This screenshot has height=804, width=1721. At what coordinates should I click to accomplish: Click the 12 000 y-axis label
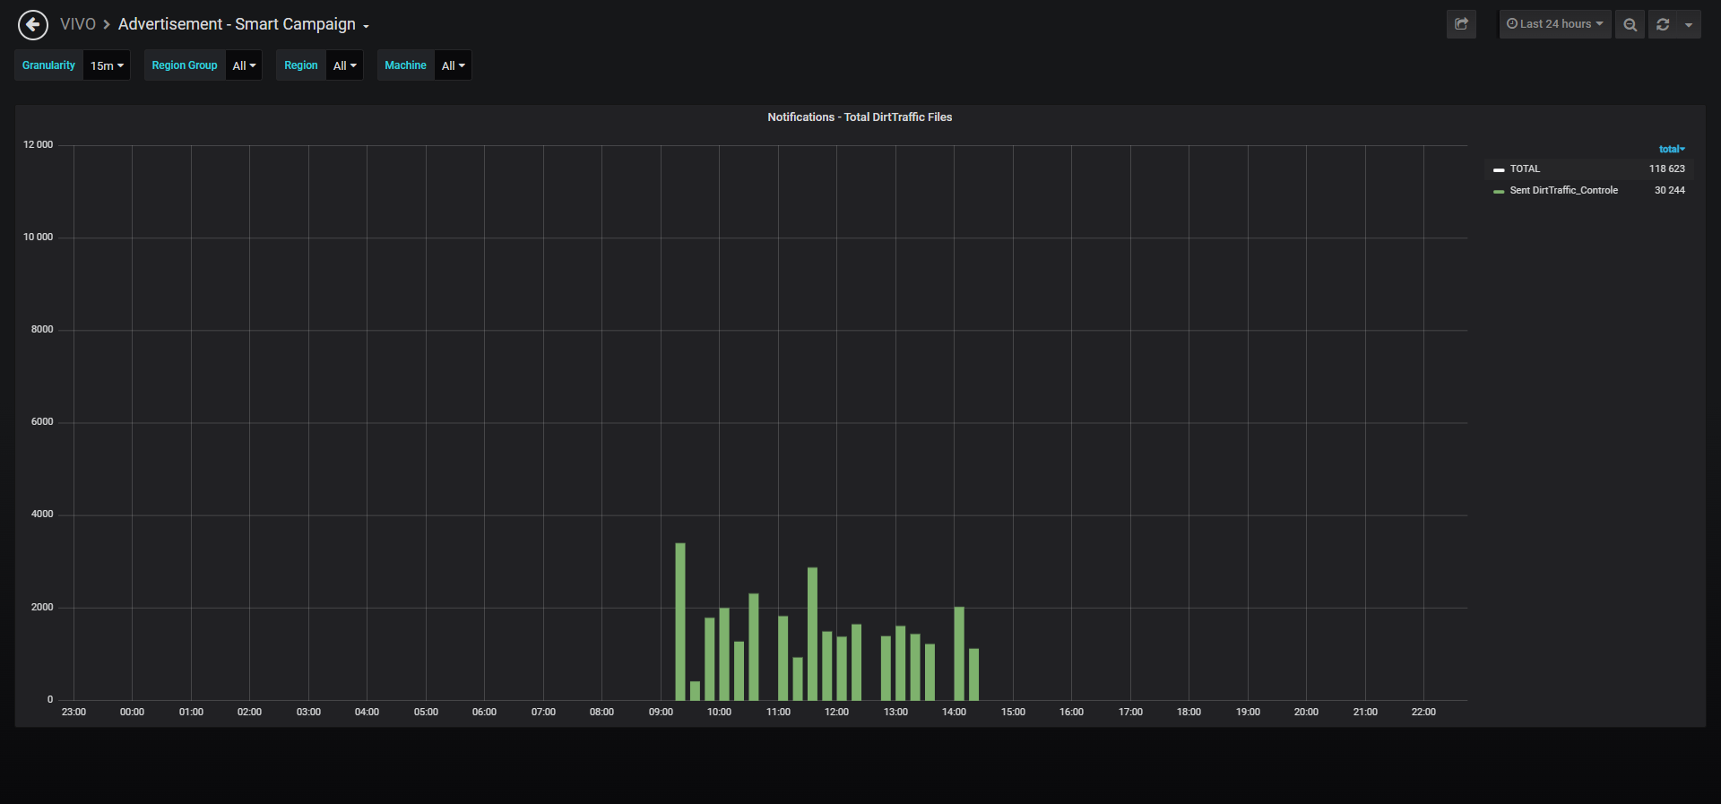(38, 144)
